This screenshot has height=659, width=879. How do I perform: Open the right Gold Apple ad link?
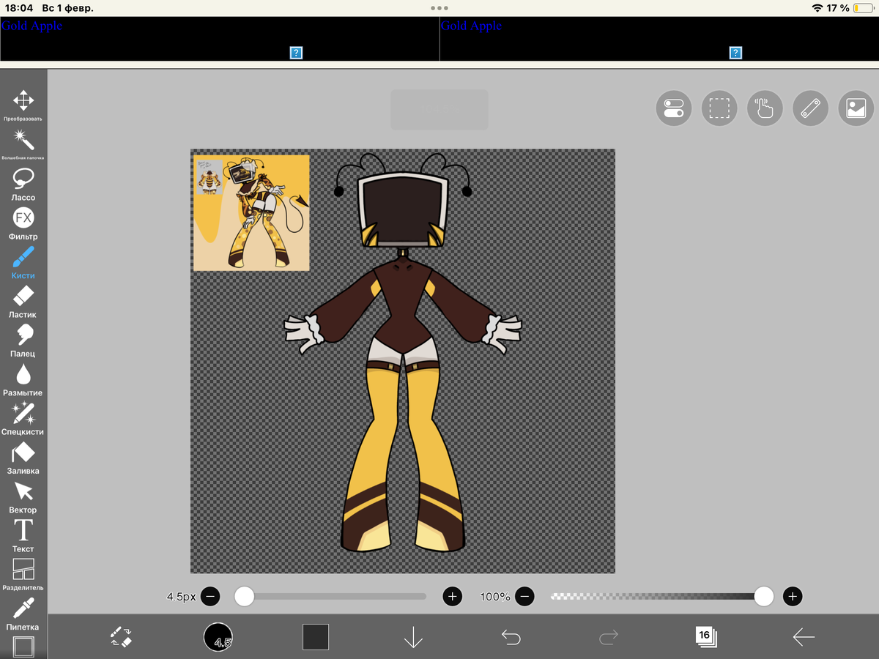coord(471,26)
